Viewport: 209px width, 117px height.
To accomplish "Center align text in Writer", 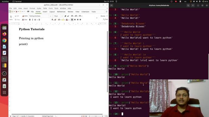I will (75, 19).
